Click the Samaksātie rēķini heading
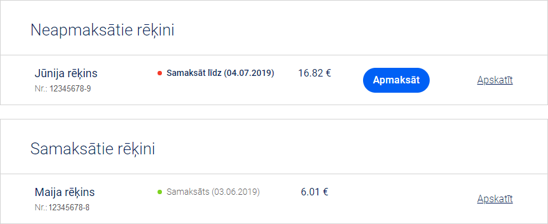Image resolution: width=548 pixels, height=224 pixels. click(x=93, y=149)
